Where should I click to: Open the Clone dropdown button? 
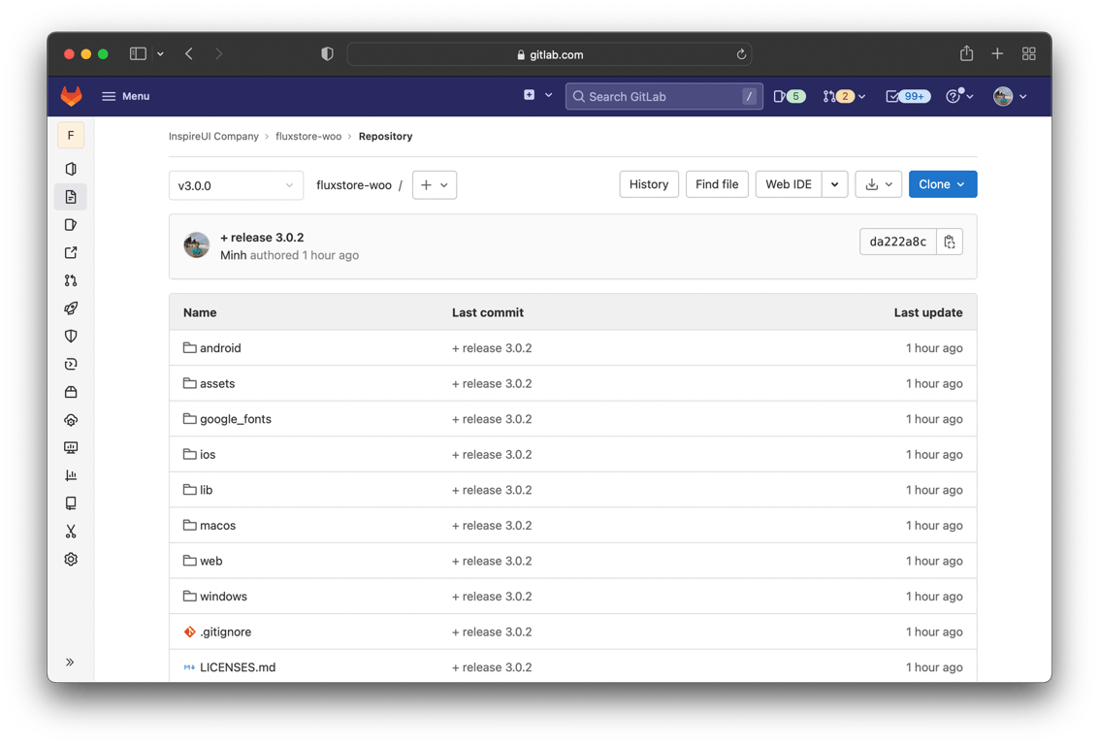tap(943, 184)
